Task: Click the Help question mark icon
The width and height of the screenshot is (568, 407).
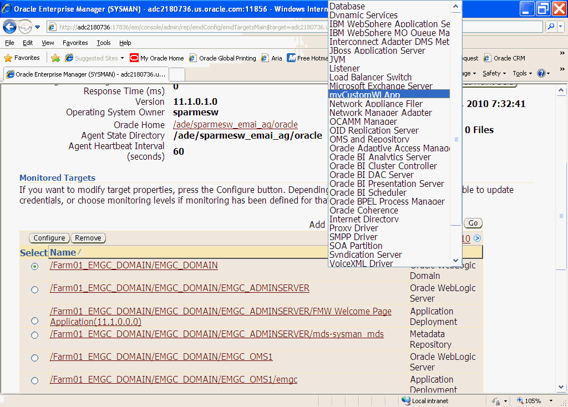Action: coord(541,73)
